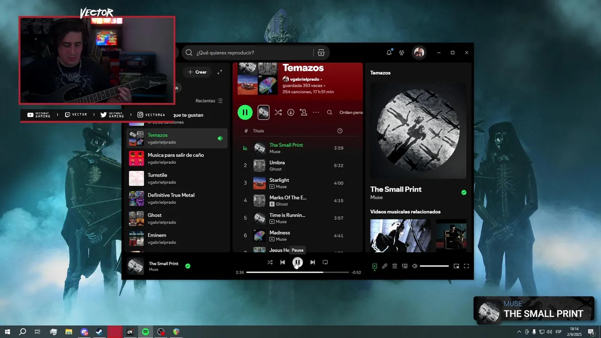Open the profile avatar menu
This screenshot has height=338, width=601.
(419, 53)
